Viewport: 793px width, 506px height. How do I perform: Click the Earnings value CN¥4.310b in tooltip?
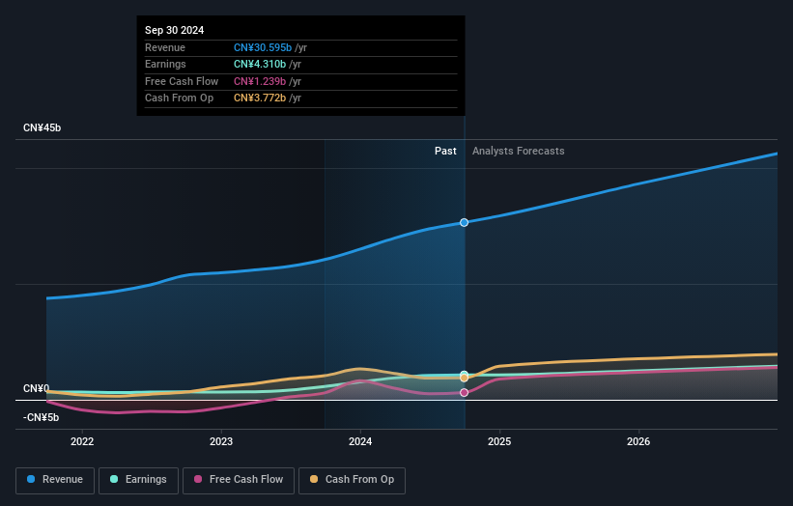click(260, 64)
